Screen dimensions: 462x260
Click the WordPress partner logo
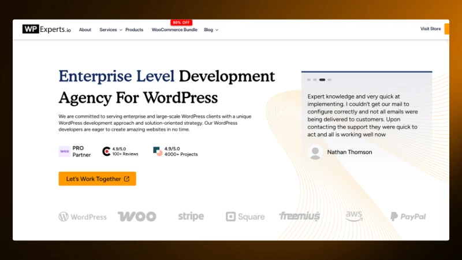pos(83,217)
